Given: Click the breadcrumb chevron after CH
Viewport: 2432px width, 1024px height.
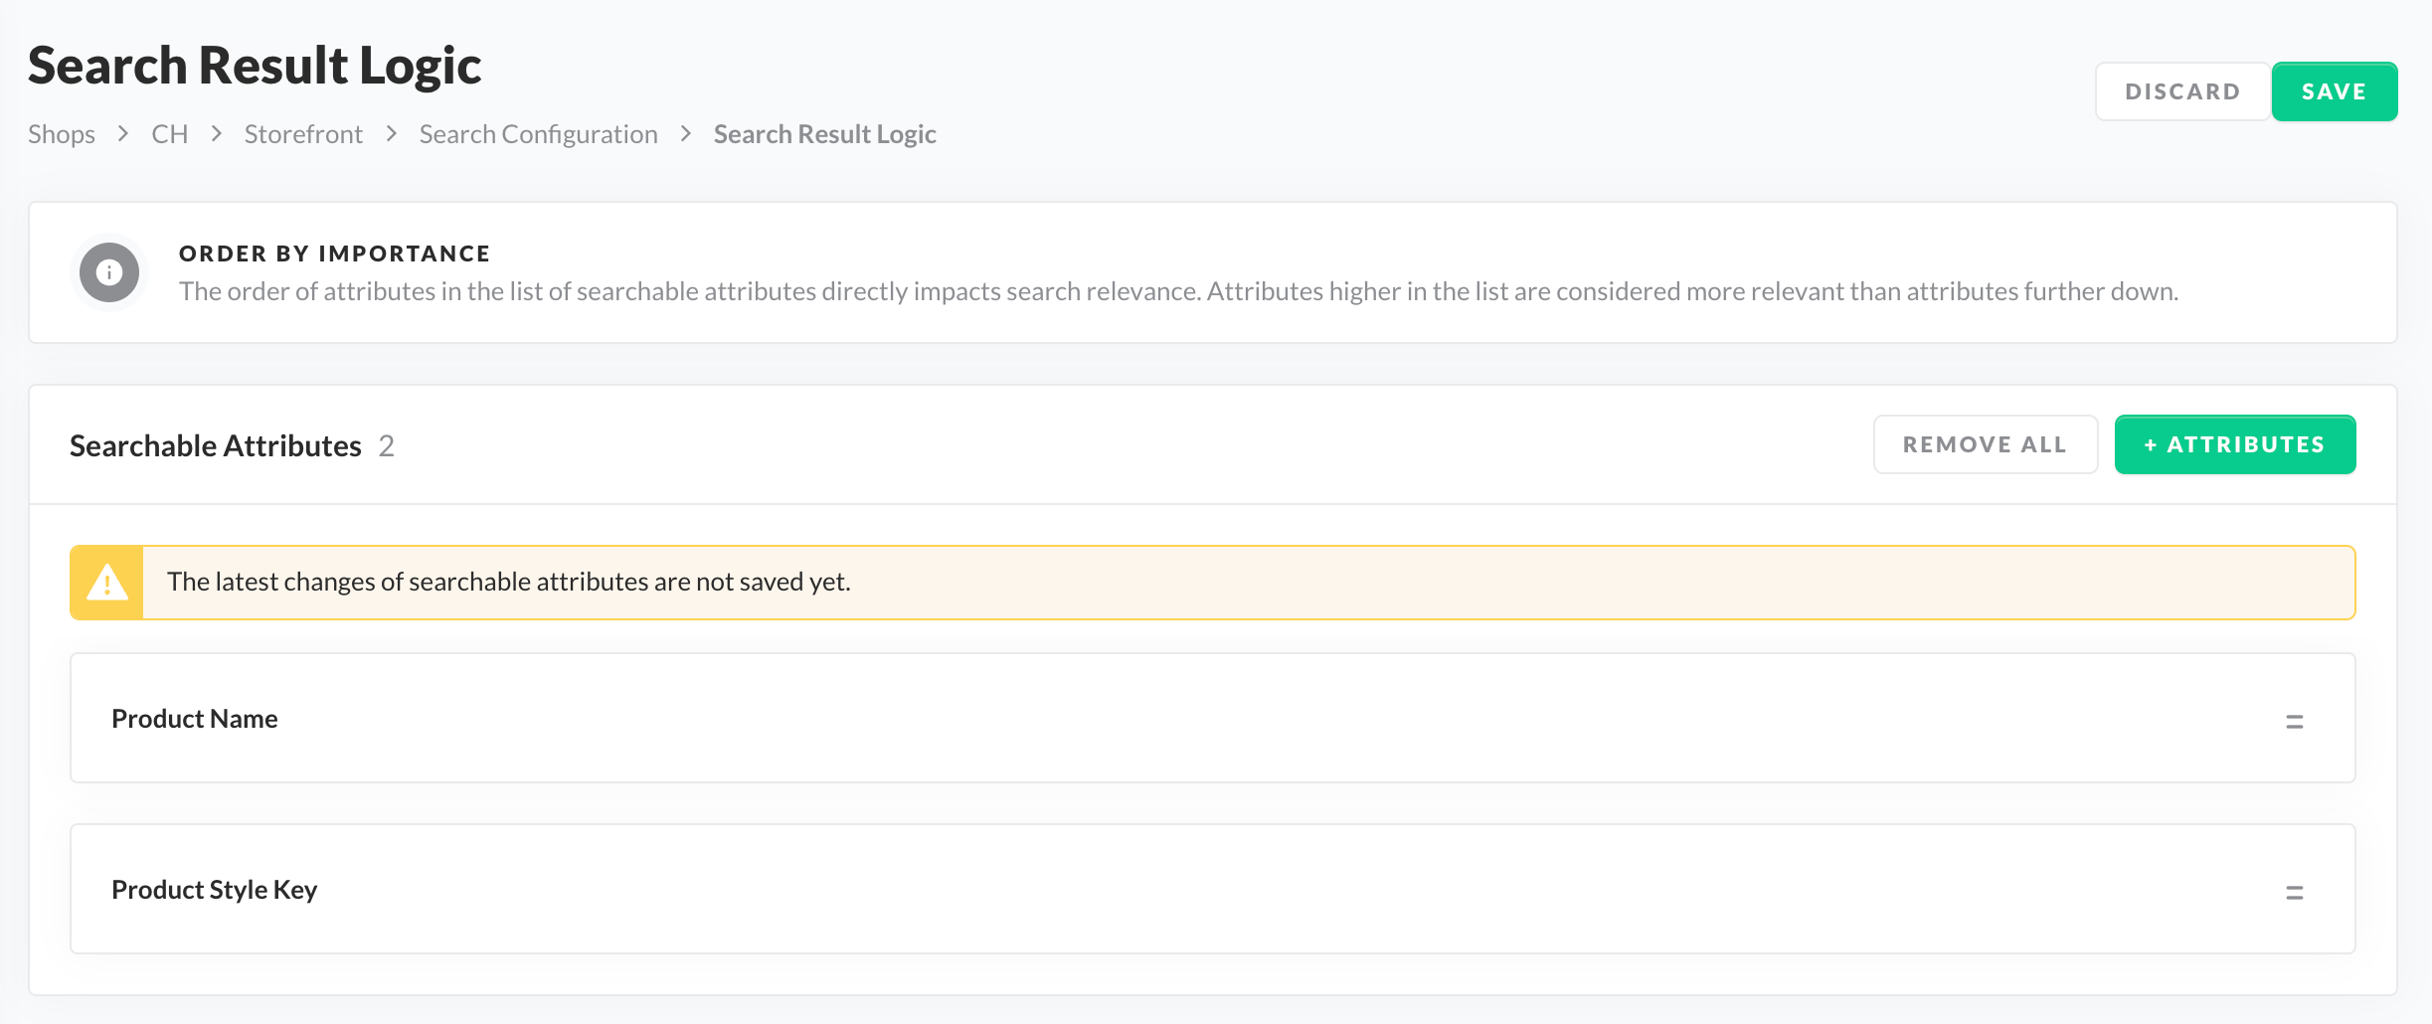Looking at the screenshot, I should point(217,133).
